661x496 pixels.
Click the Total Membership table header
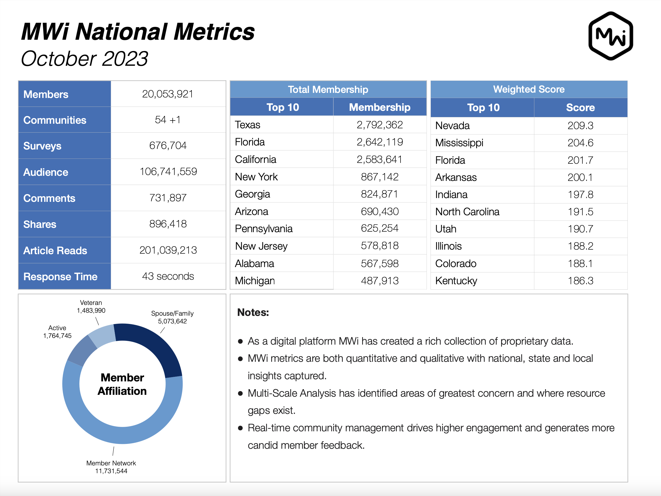[328, 89]
